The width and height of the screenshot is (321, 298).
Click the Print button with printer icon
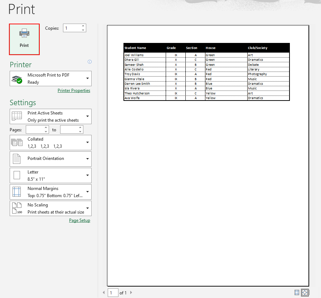tap(24, 39)
